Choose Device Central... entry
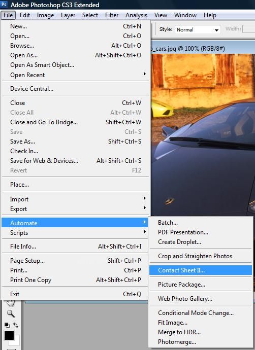The width and height of the screenshot is (255, 350). point(76,89)
